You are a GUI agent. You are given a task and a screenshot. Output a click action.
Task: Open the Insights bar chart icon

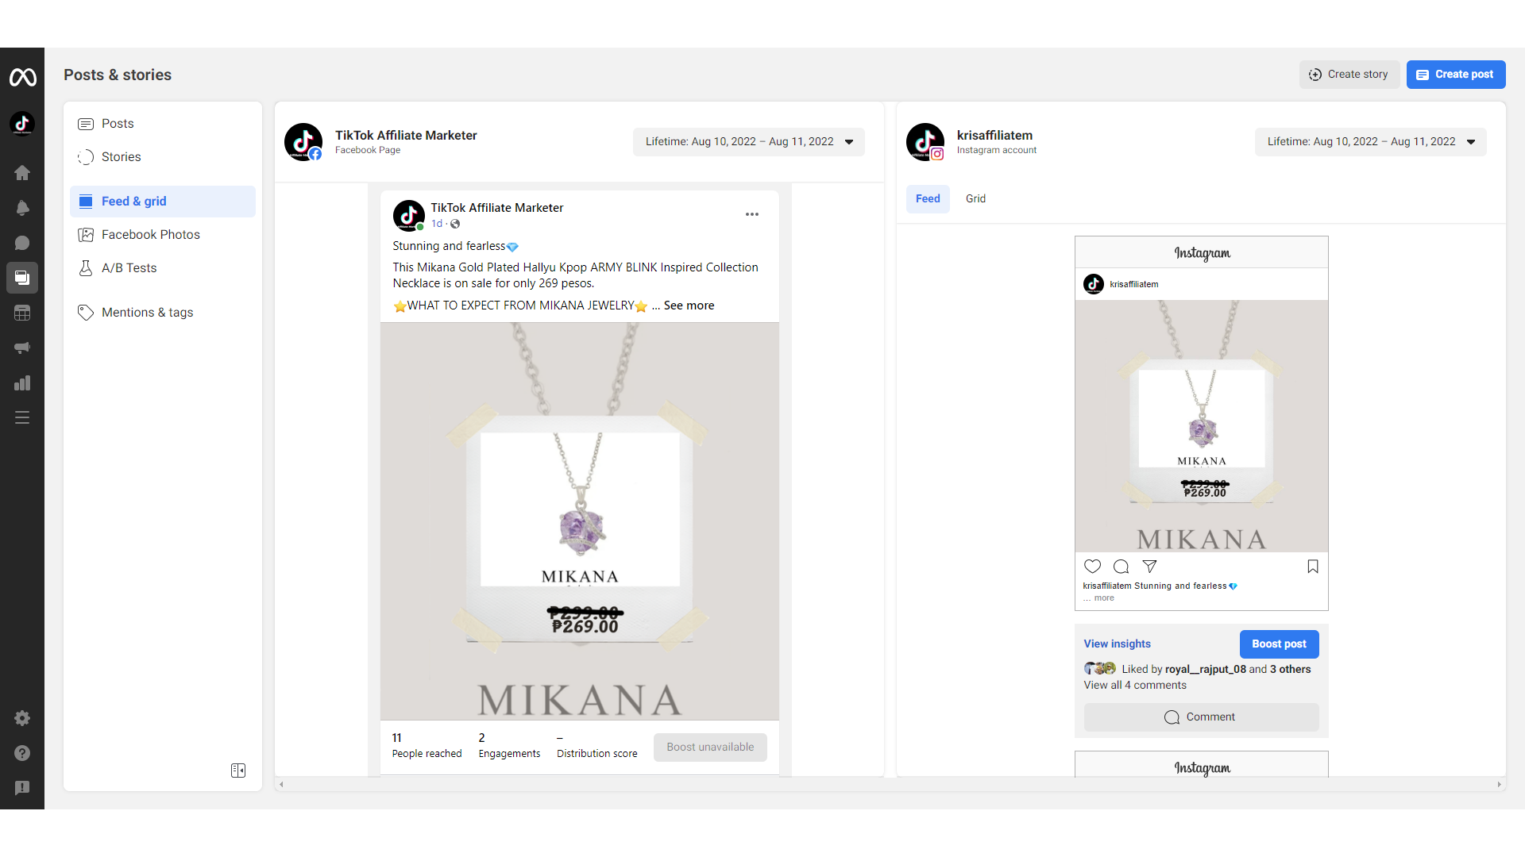coord(22,383)
